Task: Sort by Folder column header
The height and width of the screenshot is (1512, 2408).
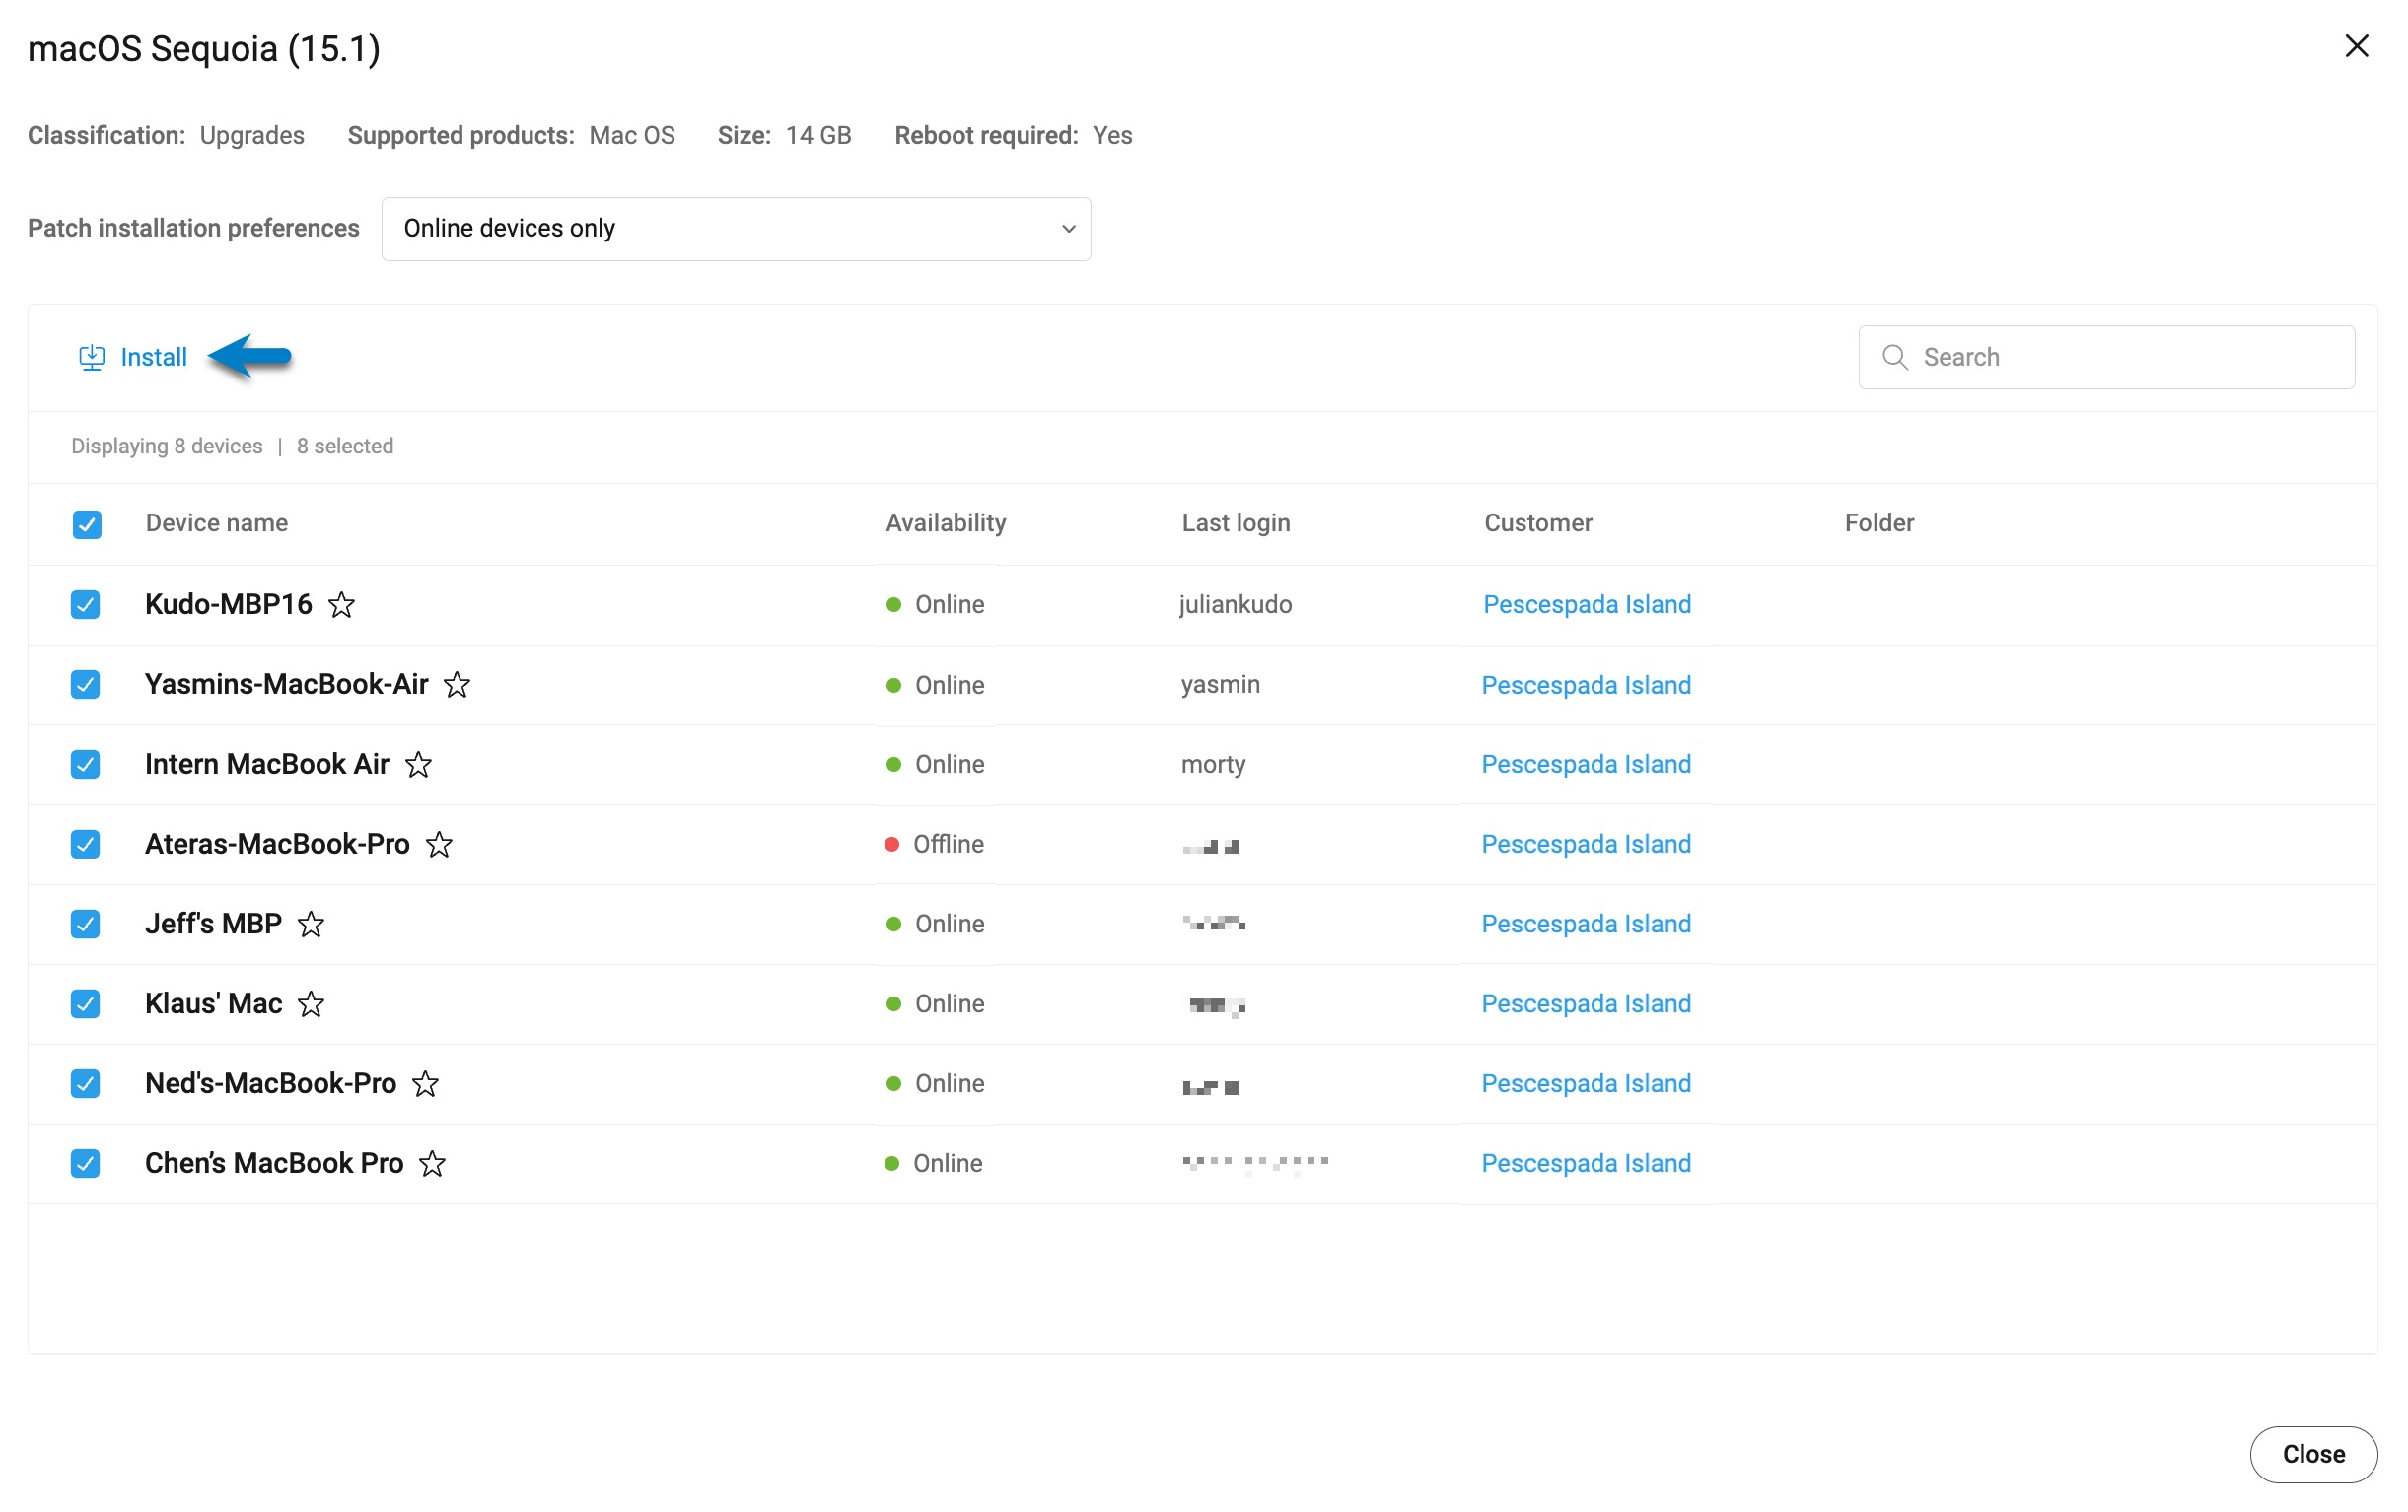Action: [x=1879, y=522]
